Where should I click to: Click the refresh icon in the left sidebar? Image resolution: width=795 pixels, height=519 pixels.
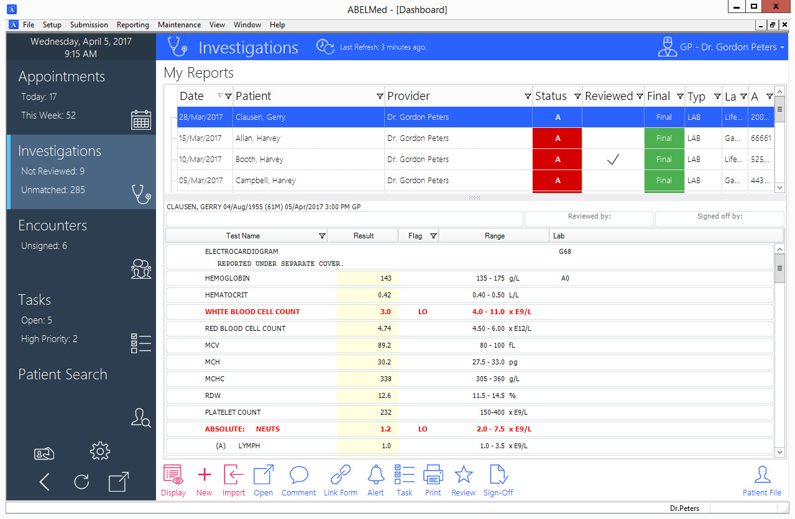click(81, 482)
